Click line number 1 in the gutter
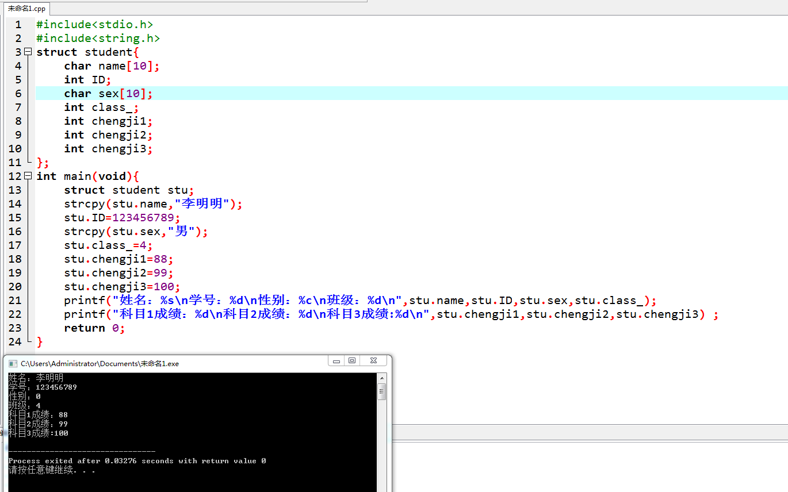Image resolution: width=788 pixels, height=492 pixels. click(18, 24)
